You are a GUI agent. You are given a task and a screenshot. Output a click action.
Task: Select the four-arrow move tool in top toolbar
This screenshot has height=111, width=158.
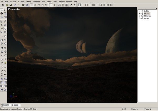click(x=32, y=5)
